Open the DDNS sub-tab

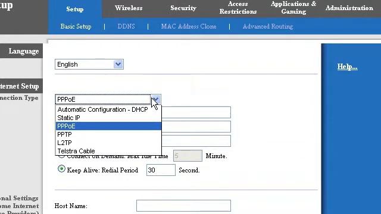(x=126, y=26)
